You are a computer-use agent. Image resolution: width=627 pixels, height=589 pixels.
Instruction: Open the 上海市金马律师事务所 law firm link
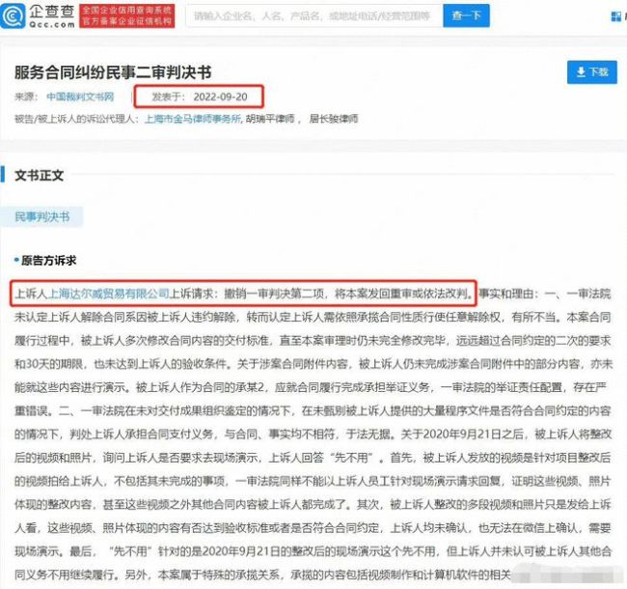(205, 118)
